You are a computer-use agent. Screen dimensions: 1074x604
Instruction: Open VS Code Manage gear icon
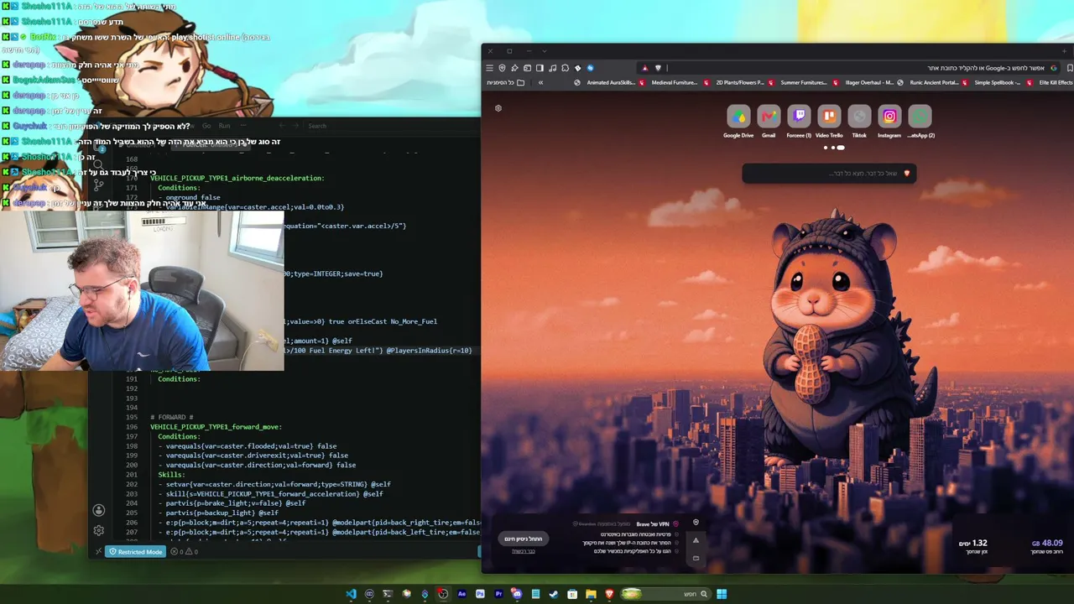[99, 530]
